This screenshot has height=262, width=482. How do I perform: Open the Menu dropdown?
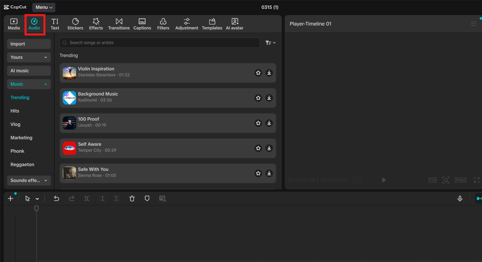(x=44, y=7)
